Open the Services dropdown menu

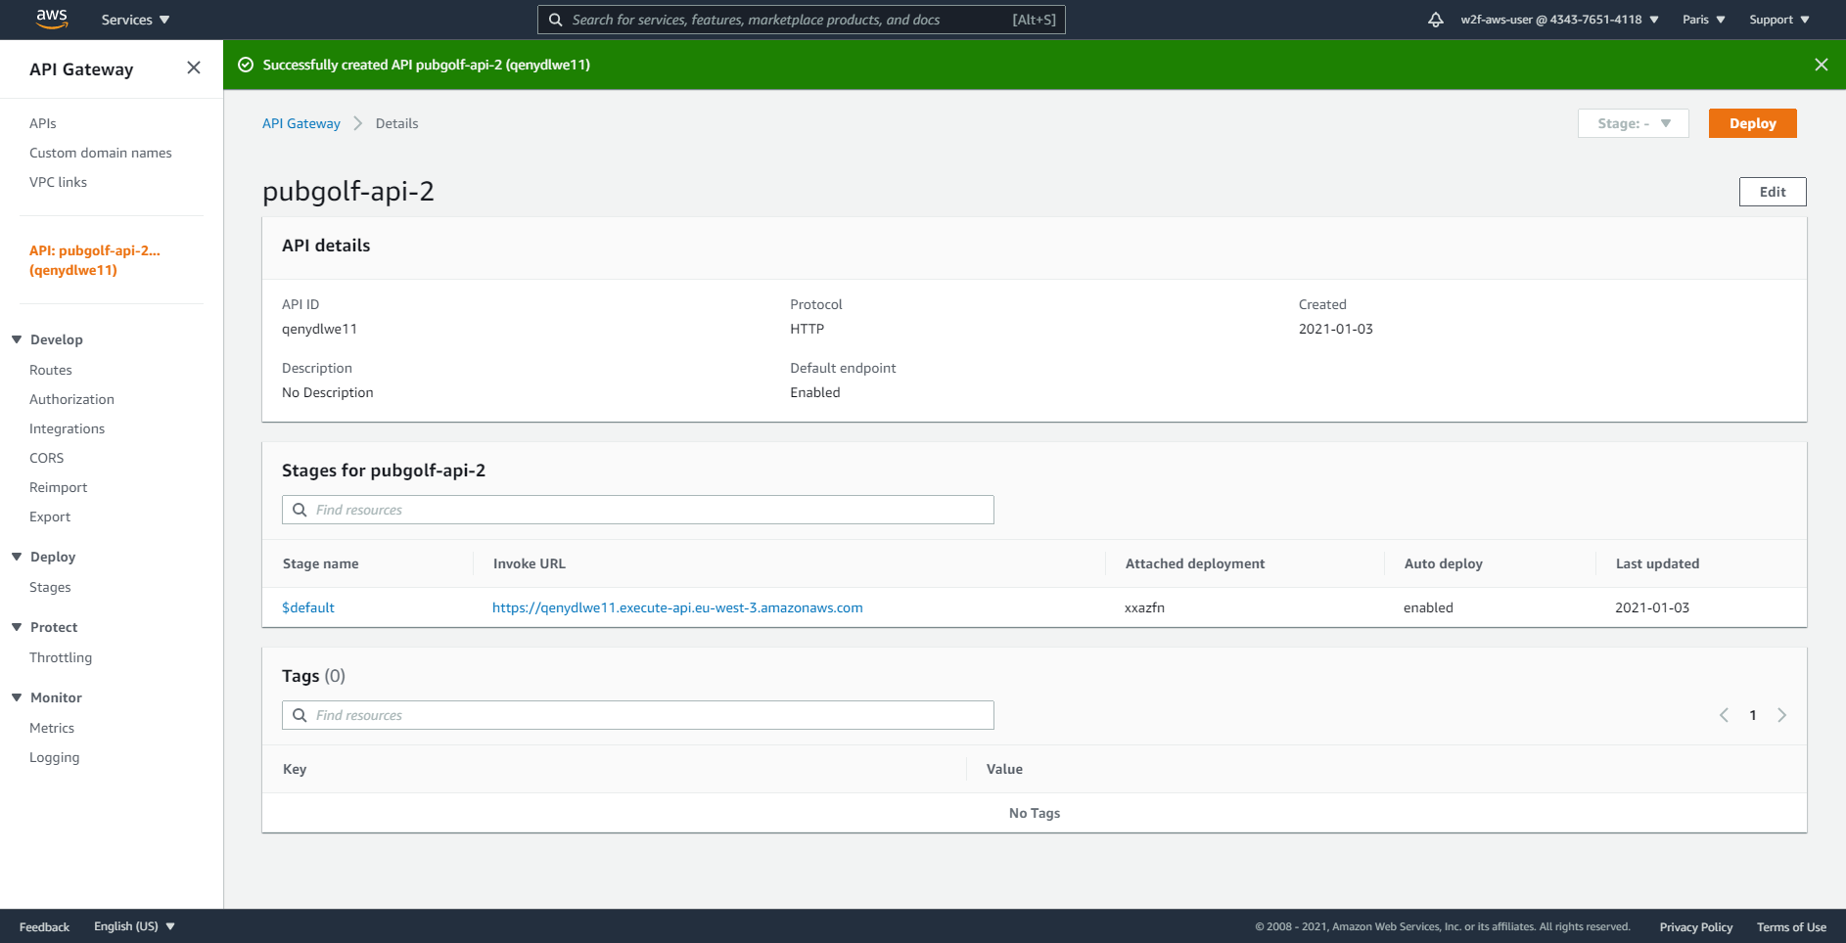(135, 20)
